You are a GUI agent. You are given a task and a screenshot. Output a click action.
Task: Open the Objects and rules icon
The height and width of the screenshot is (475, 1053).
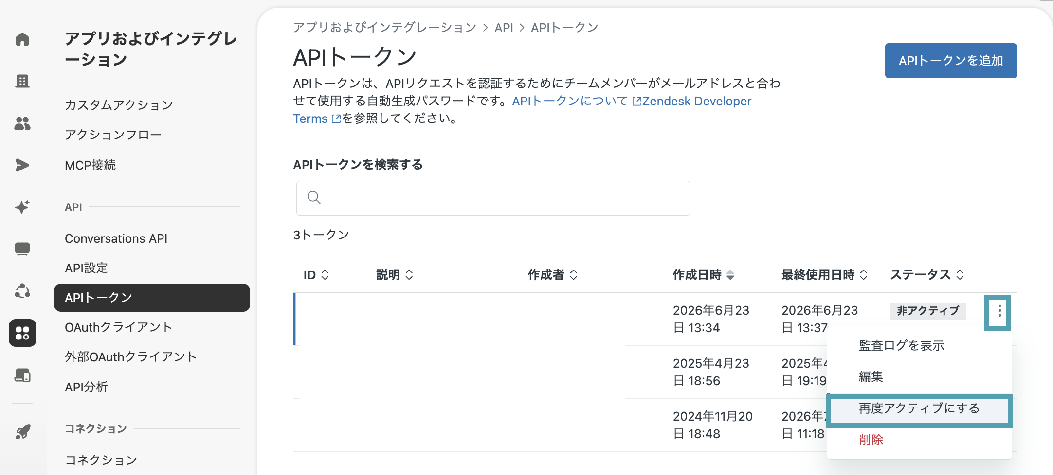click(22, 291)
